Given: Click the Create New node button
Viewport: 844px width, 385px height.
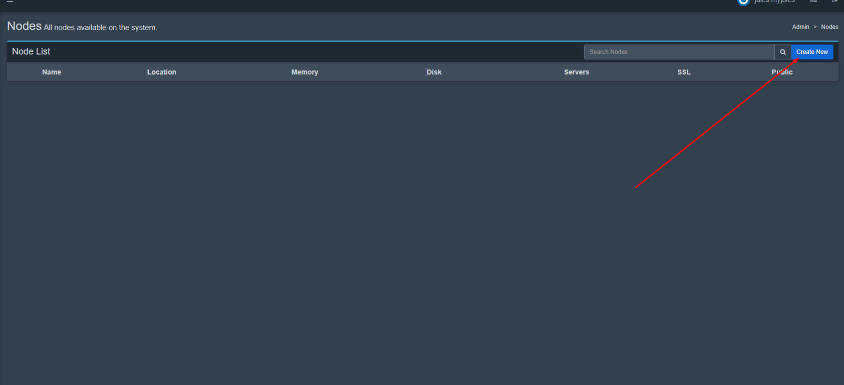Looking at the screenshot, I should 812,52.
